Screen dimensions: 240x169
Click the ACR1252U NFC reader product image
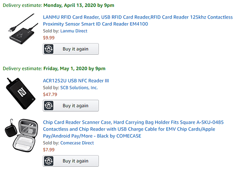click(21, 94)
